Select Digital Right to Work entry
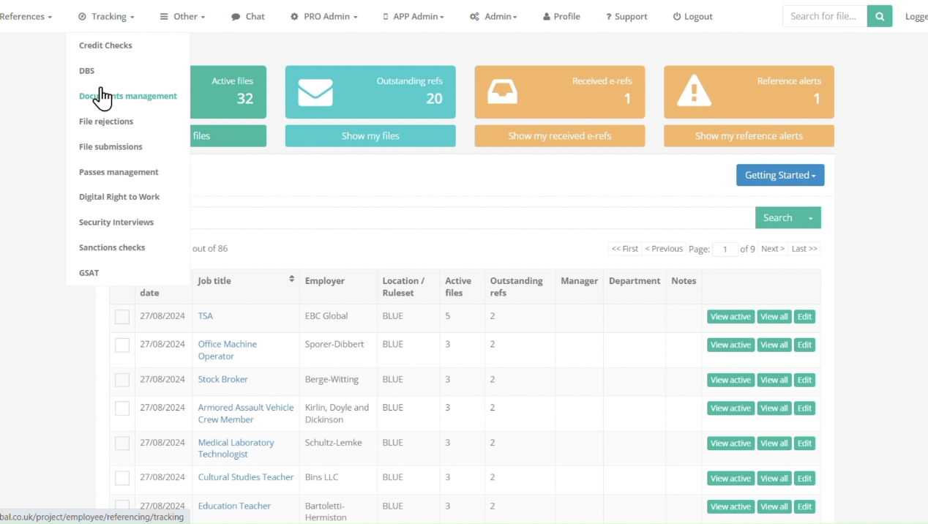Viewport: 928px width, 524px height. click(119, 197)
